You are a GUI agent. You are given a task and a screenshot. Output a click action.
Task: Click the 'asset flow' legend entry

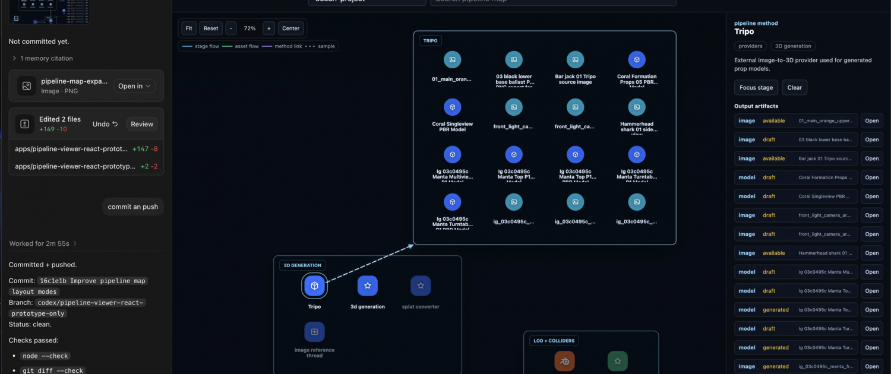pos(241,46)
